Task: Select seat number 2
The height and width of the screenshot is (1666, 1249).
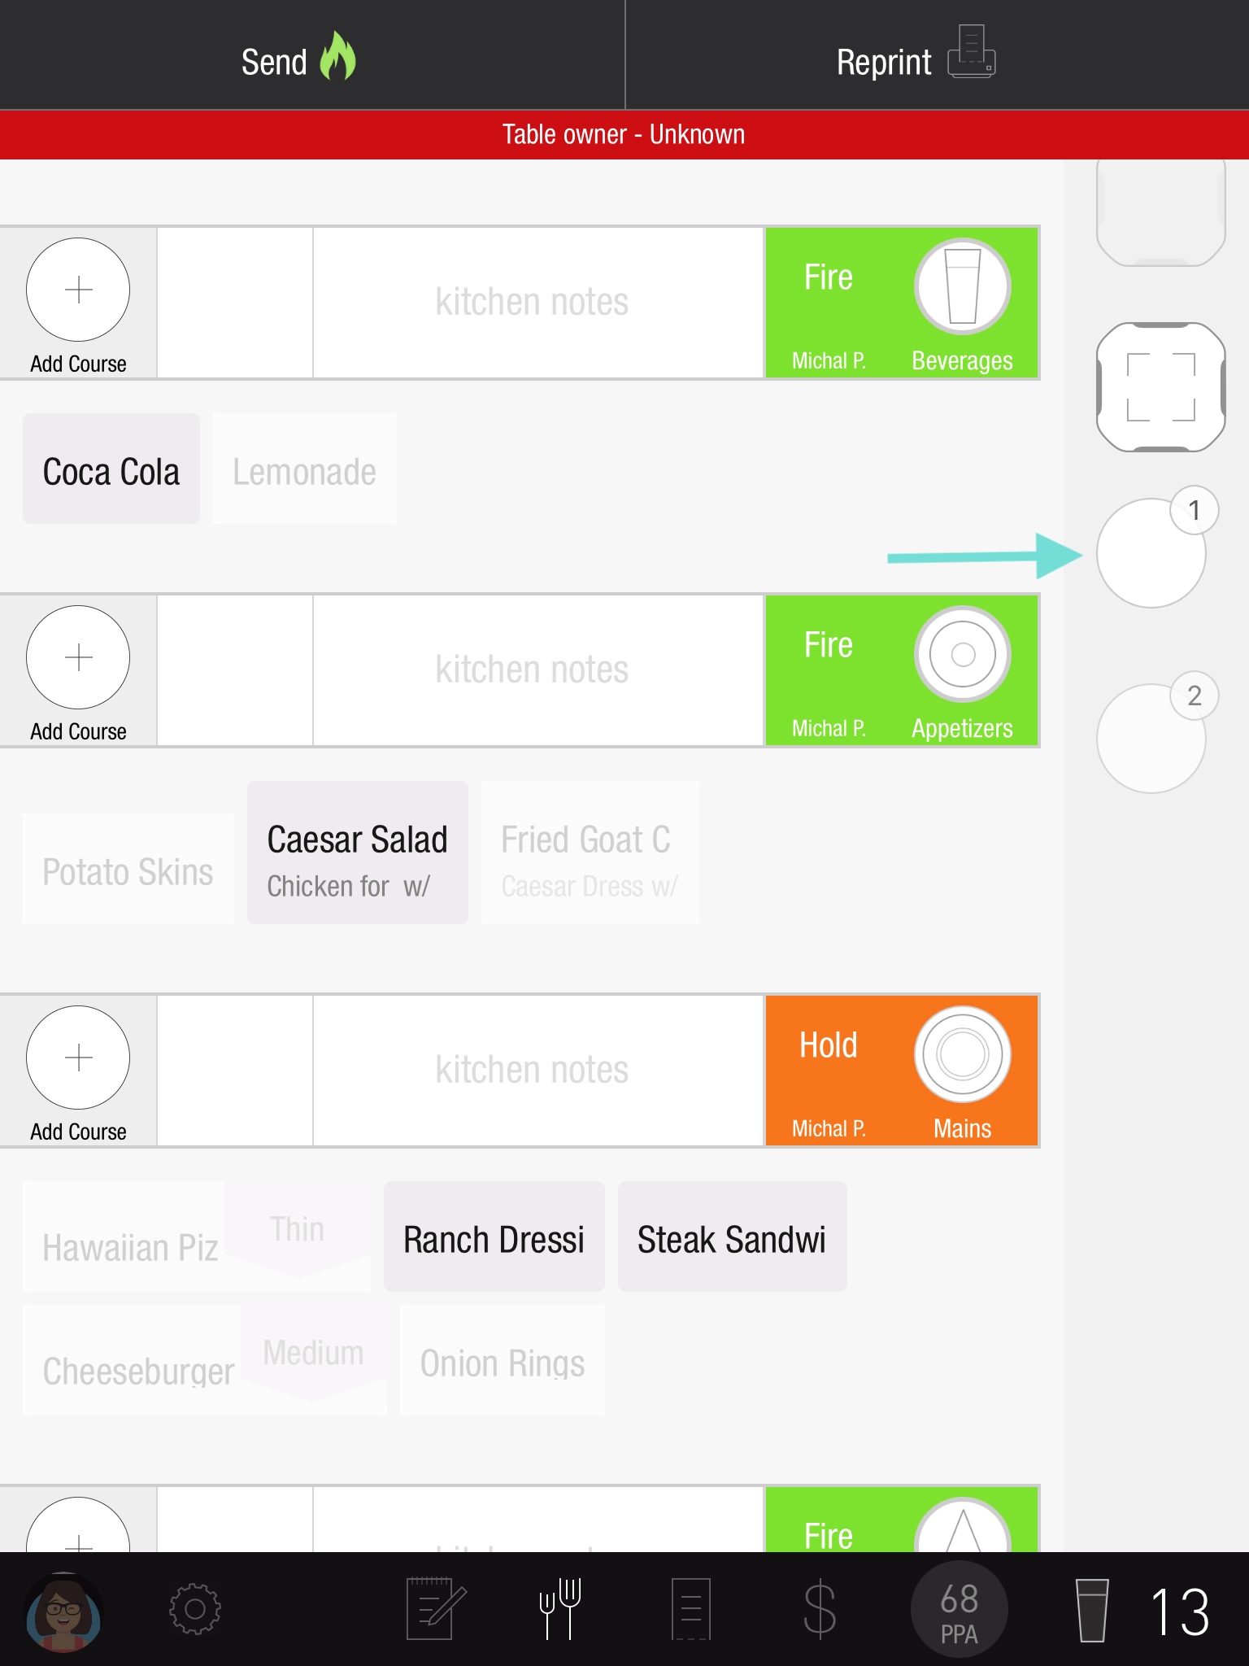Action: tap(1151, 739)
